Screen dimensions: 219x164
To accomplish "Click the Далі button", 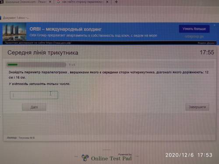I will click(34, 107).
